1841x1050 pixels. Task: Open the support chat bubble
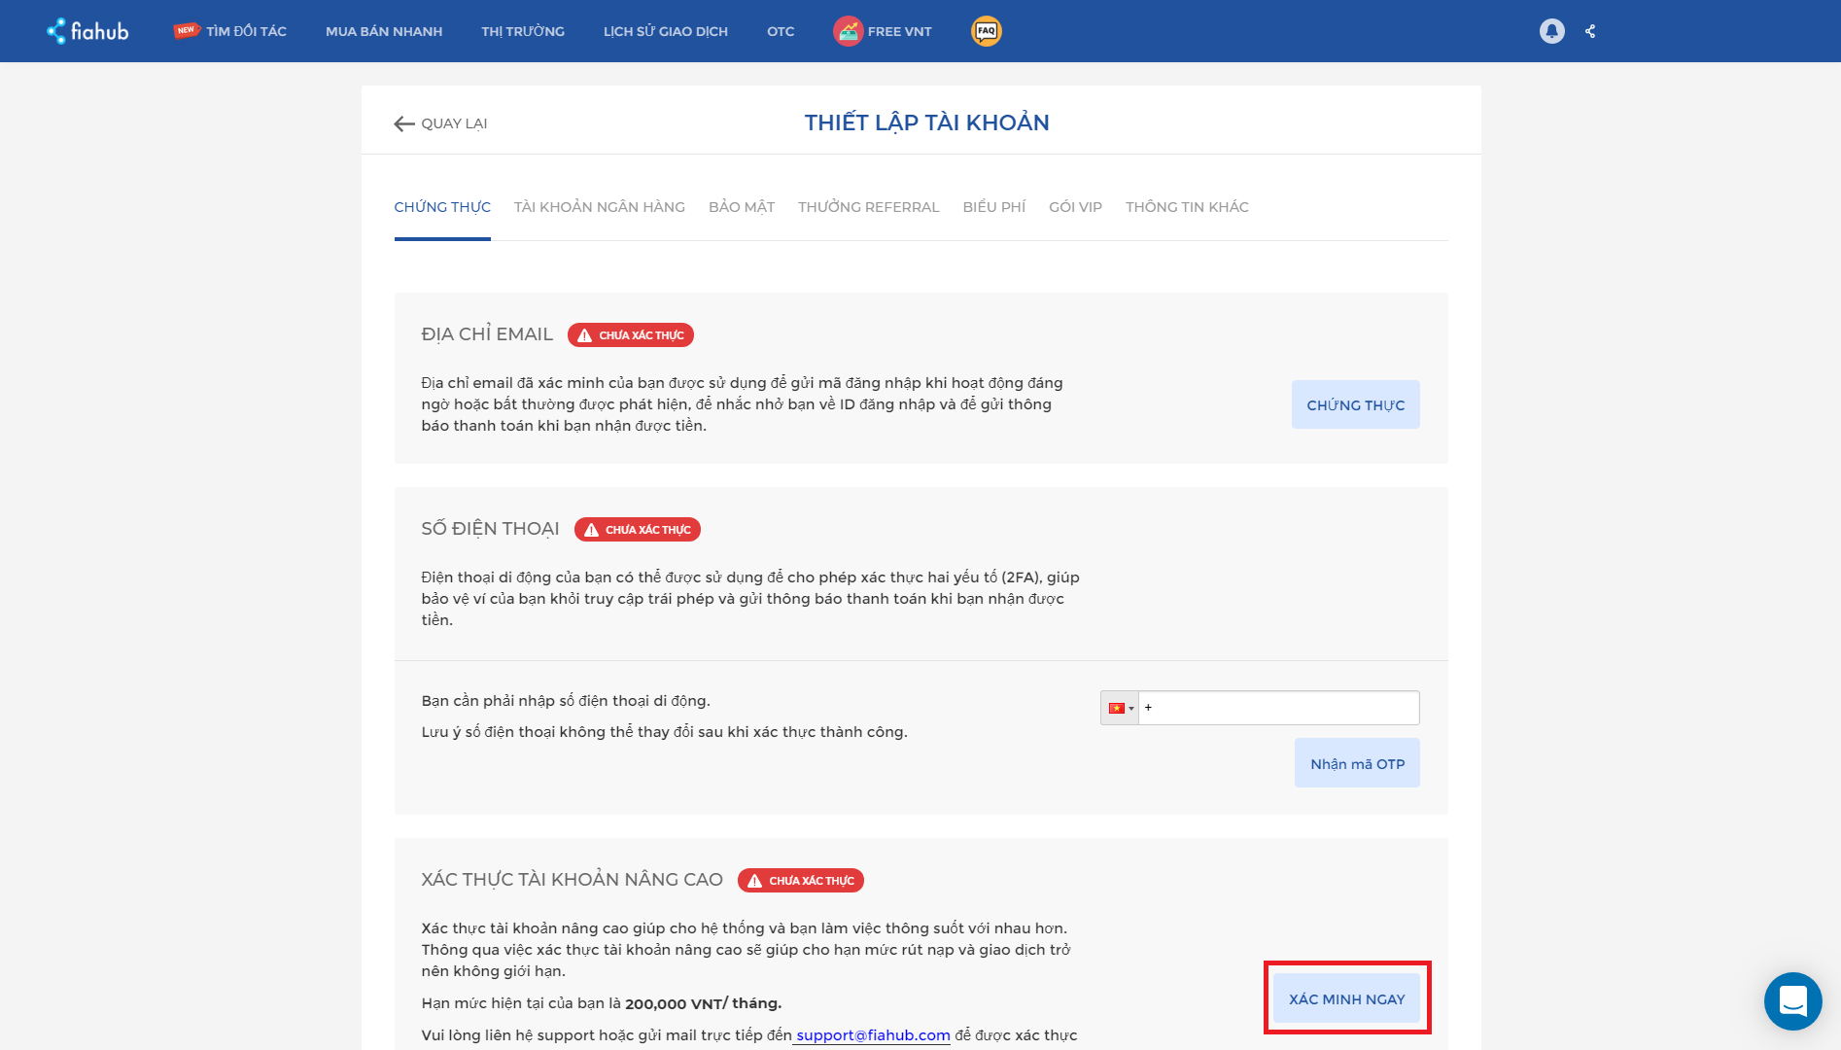coord(1793,1001)
